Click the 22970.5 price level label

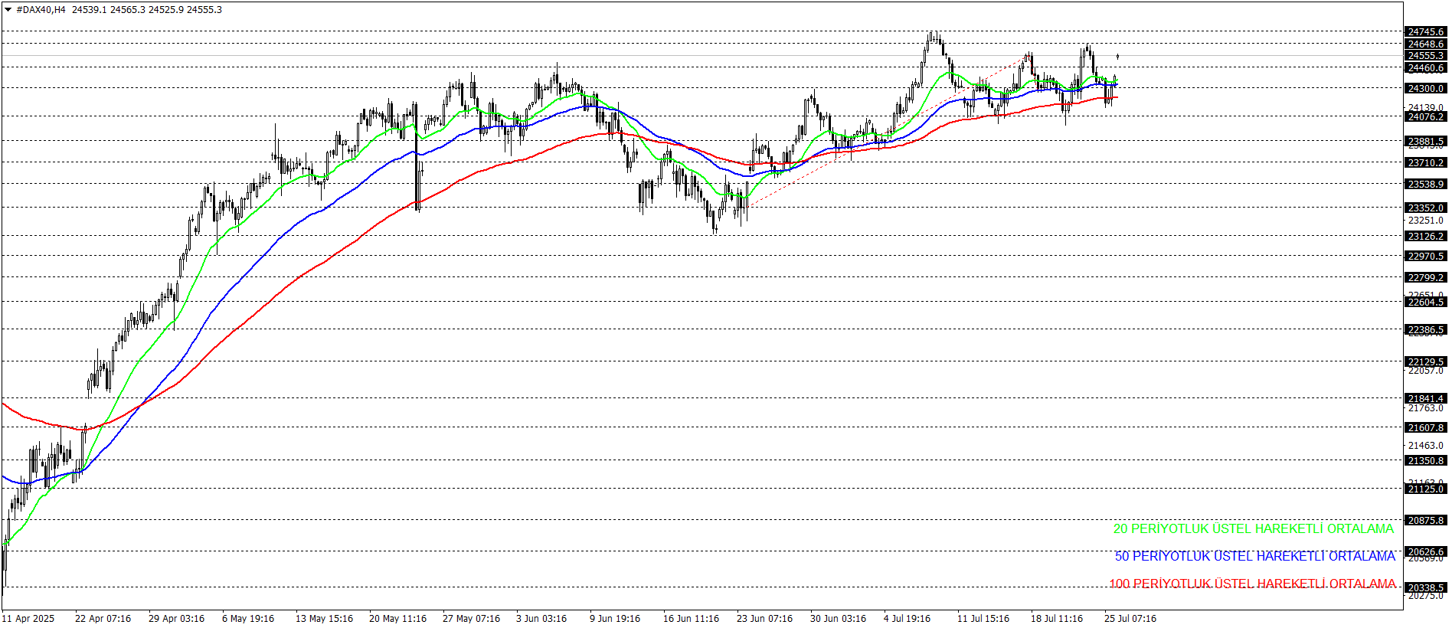click(1426, 256)
